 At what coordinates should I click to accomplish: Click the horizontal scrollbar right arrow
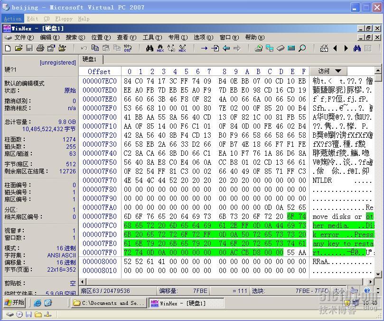point(371,282)
